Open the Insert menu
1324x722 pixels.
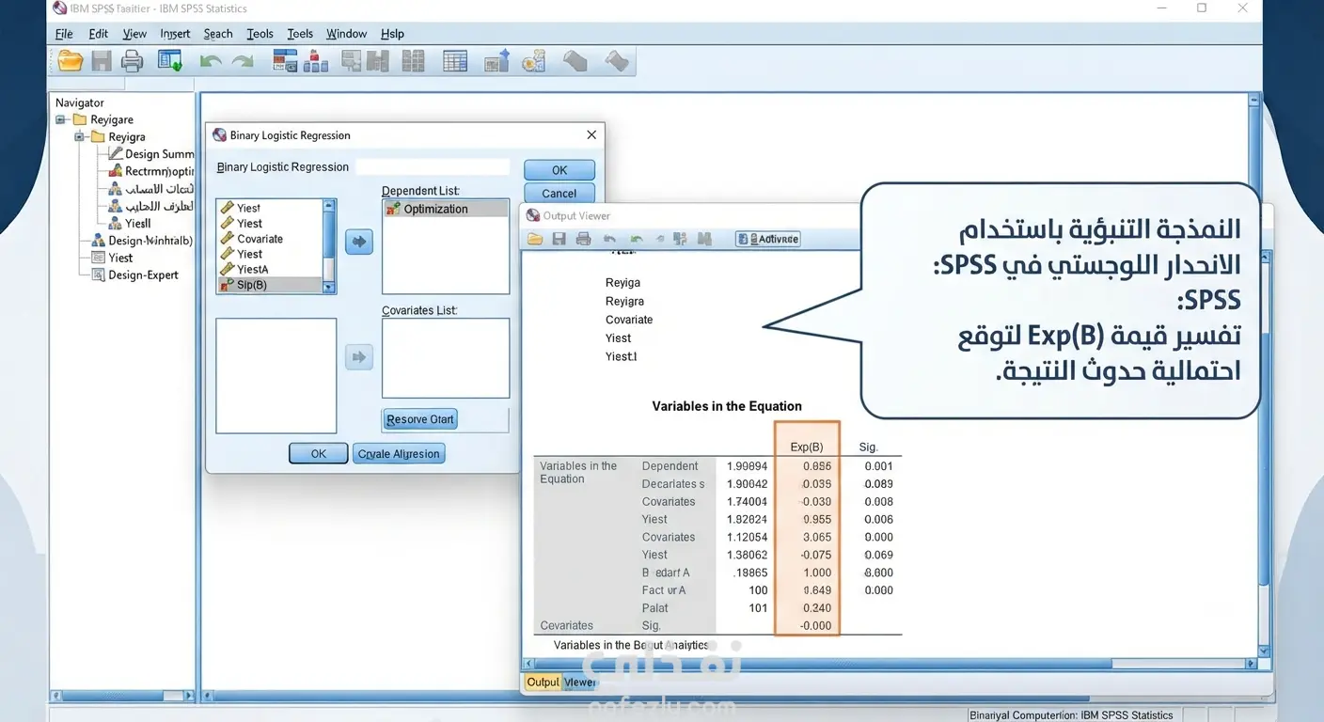(175, 34)
